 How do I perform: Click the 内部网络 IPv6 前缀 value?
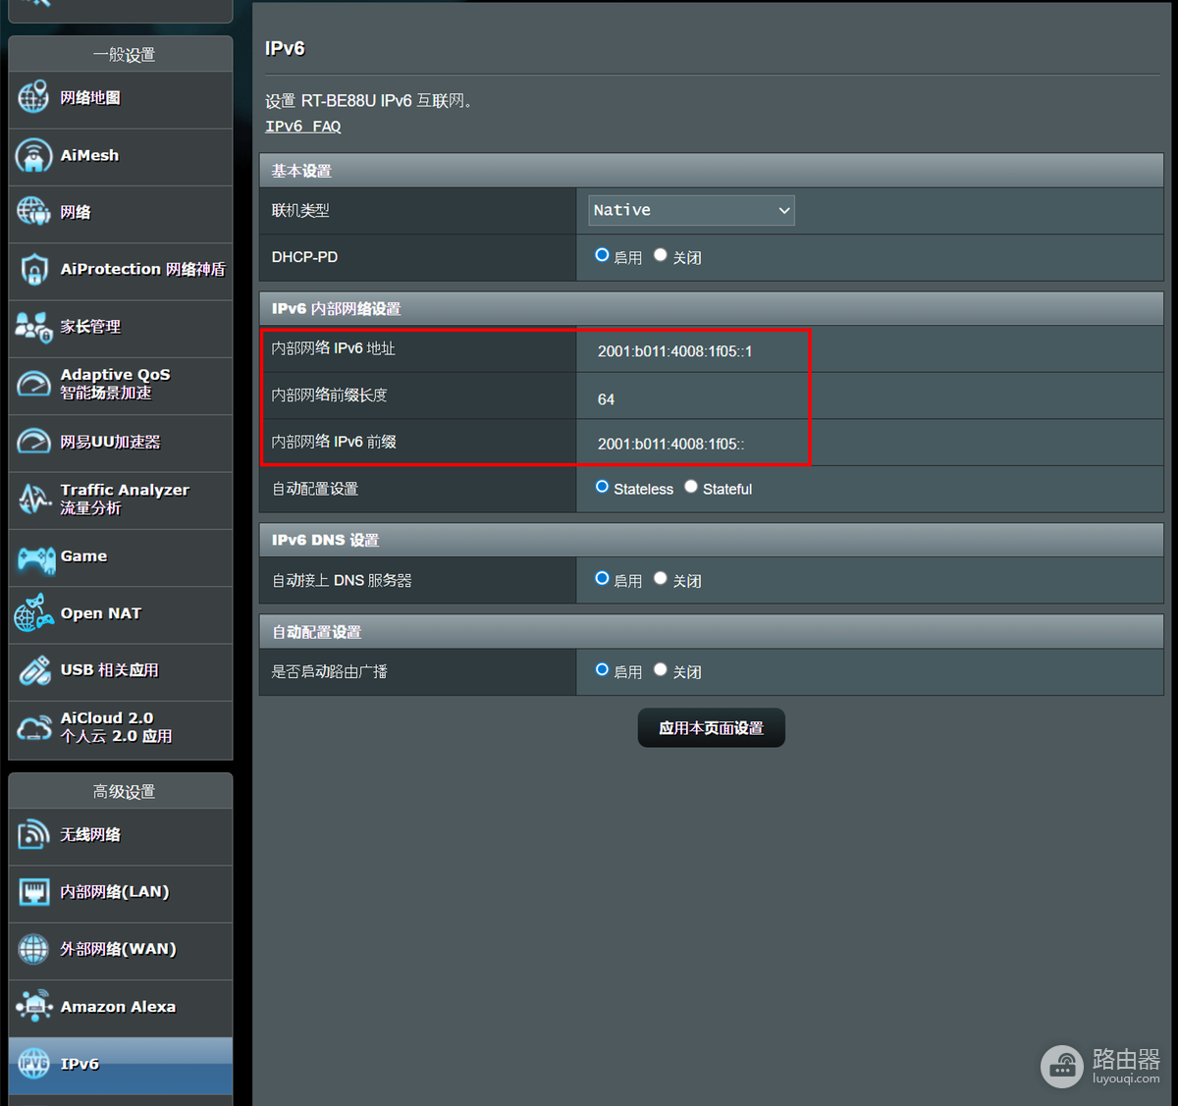coord(670,444)
